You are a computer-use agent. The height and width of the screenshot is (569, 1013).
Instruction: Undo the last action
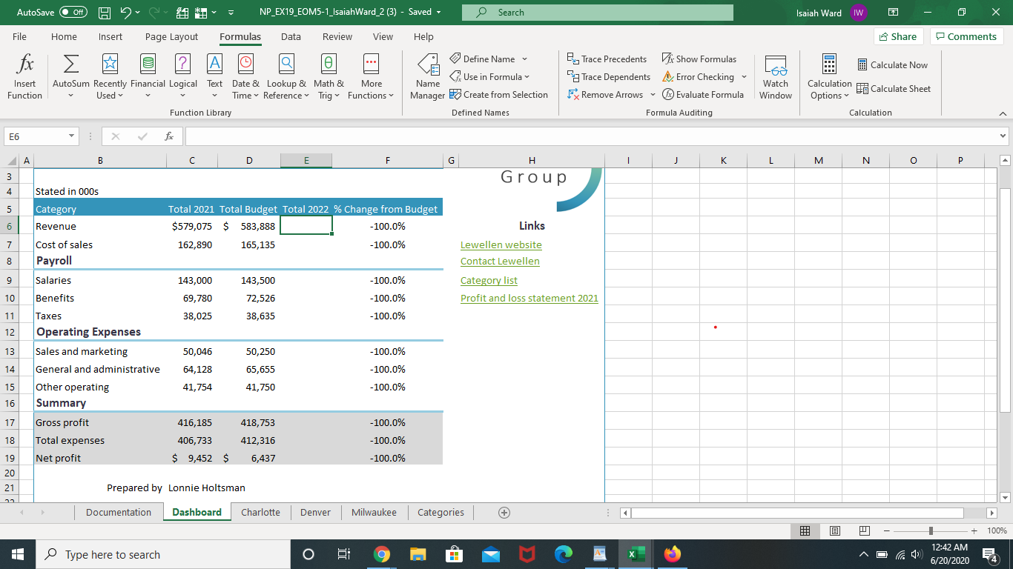[x=126, y=13]
